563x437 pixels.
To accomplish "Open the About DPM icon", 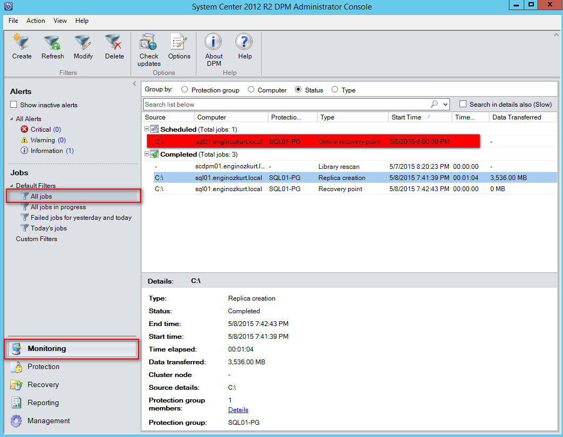I will click(214, 42).
